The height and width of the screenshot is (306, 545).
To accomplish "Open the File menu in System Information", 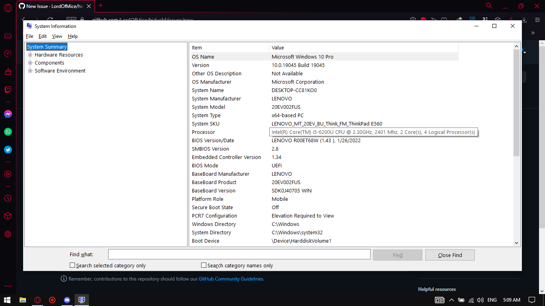I will coord(30,36).
